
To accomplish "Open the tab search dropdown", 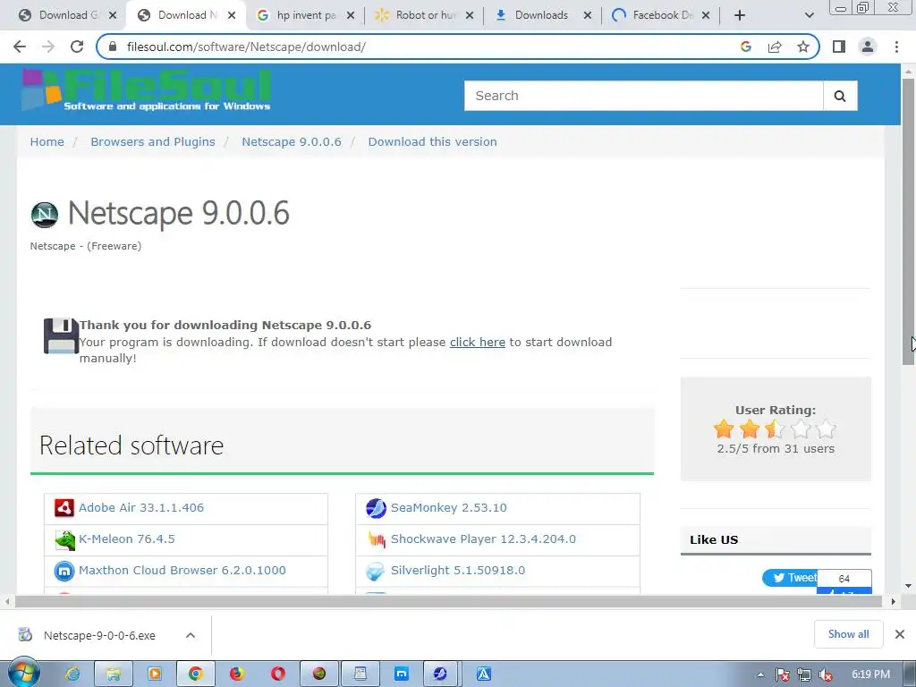I will tap(809, 15).
